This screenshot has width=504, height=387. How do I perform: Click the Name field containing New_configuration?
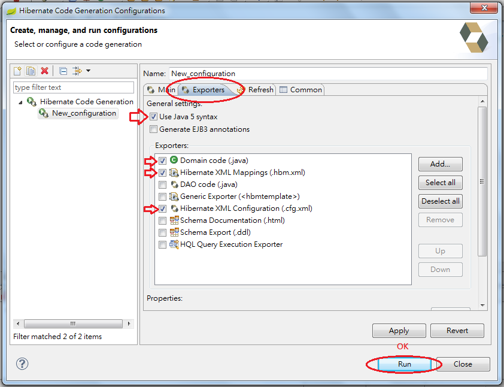328,74
